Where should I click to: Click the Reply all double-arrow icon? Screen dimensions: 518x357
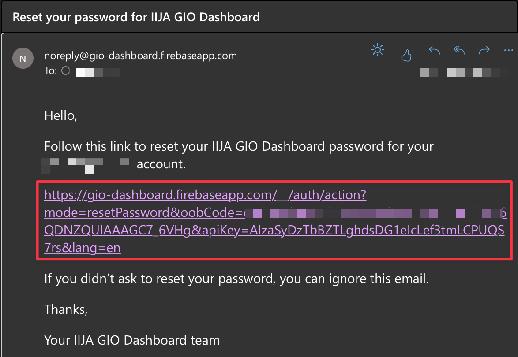(459, 50)
